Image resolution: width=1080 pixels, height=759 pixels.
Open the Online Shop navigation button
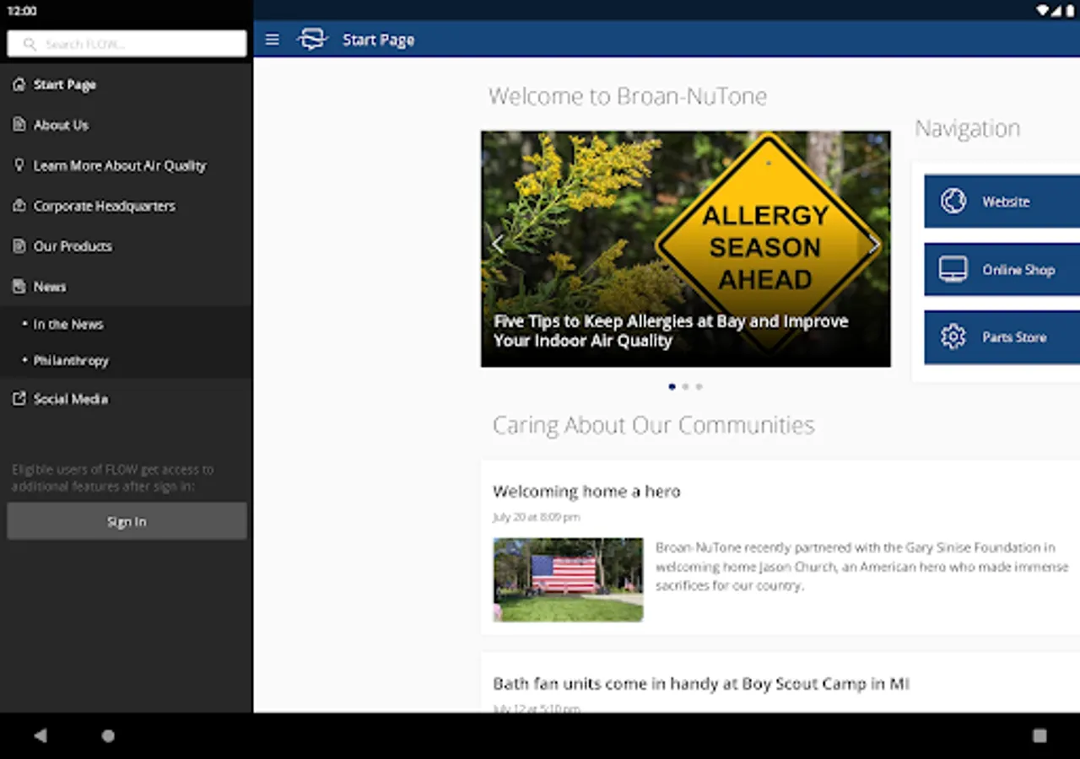(x=1002, y=270)
